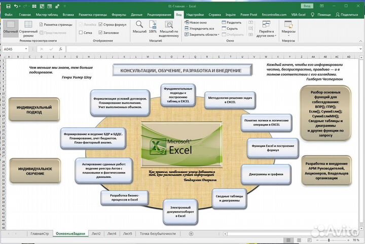
Task: Arrange all windows (Упорядочить все)
Action: point(199,28)
